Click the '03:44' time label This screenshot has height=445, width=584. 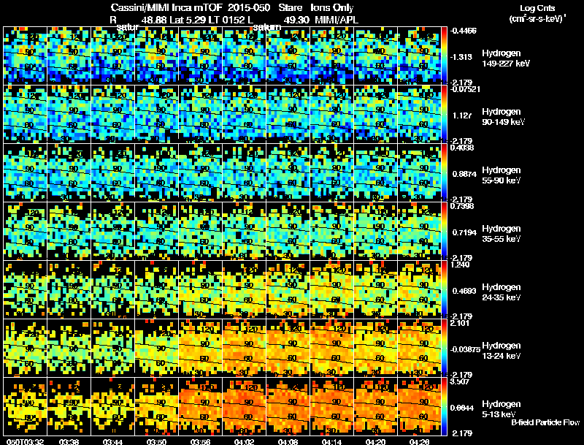113,441
